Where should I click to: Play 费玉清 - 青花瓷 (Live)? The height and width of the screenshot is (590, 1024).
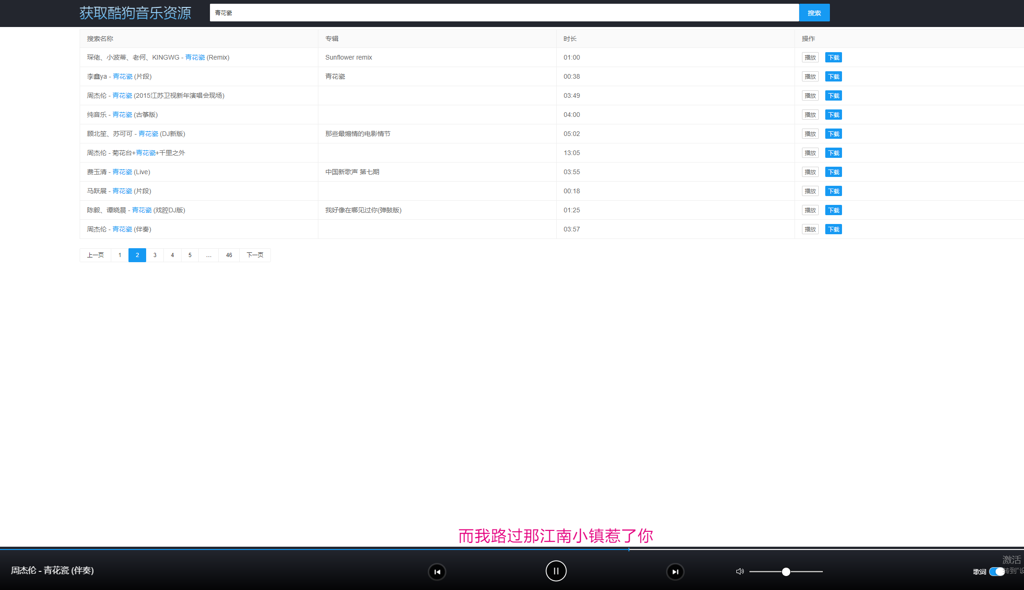(810, 172)
